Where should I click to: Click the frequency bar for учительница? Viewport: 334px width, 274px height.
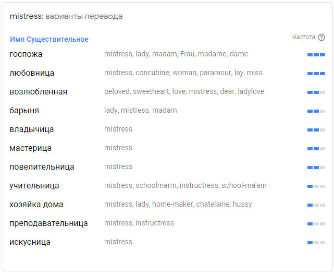(x=316, y=186)
